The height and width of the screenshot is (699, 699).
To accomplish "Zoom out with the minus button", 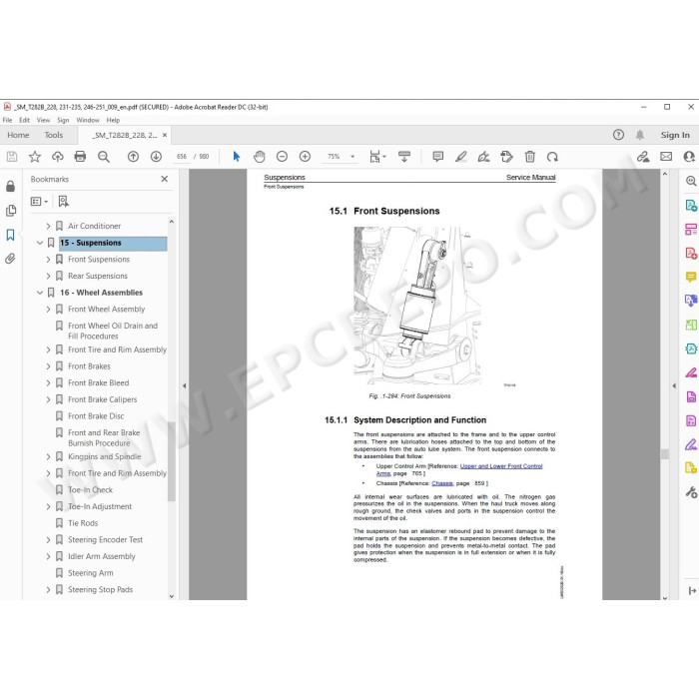I will (282, 157).
